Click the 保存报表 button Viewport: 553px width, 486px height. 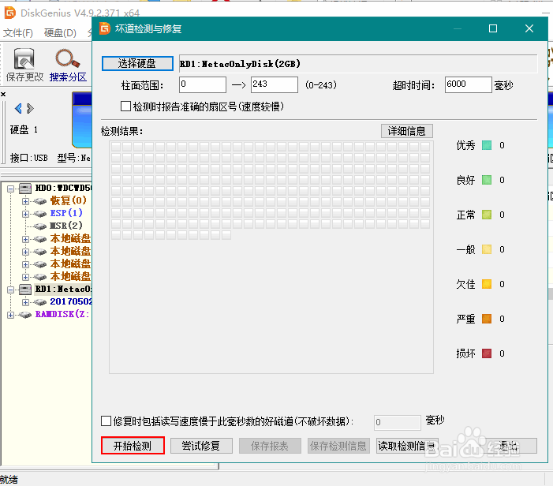pos(270,446)
